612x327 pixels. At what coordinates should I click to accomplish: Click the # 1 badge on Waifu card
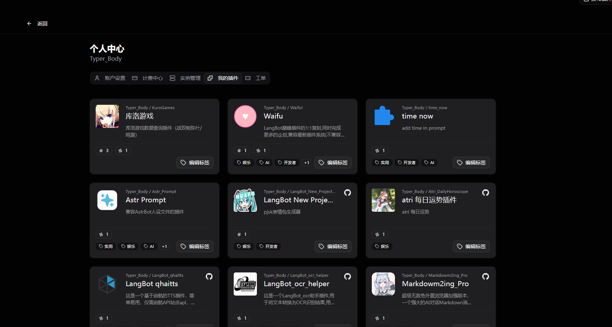(x=242, y=151)
